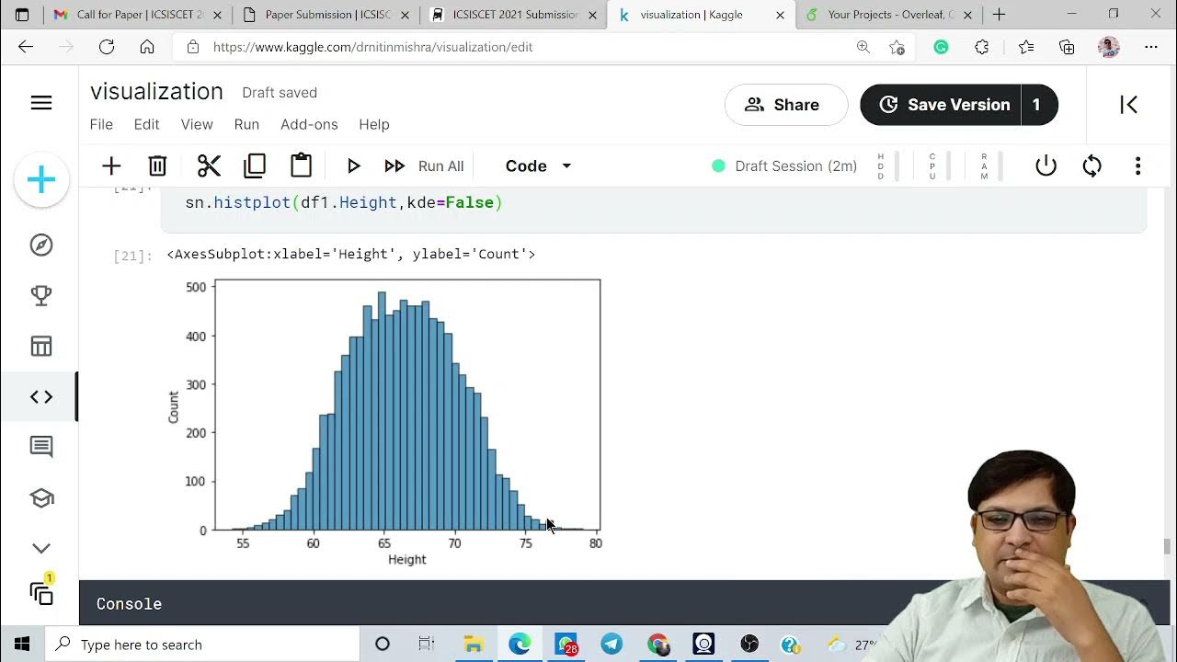Viewport: 1177px width, 662px height.
Task: Click inside the sn.histplot code cell
Action: [x=653, y=208]
